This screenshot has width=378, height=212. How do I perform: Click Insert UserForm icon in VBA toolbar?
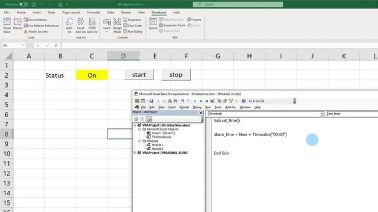pyautogui.click(x=143, y=101)
